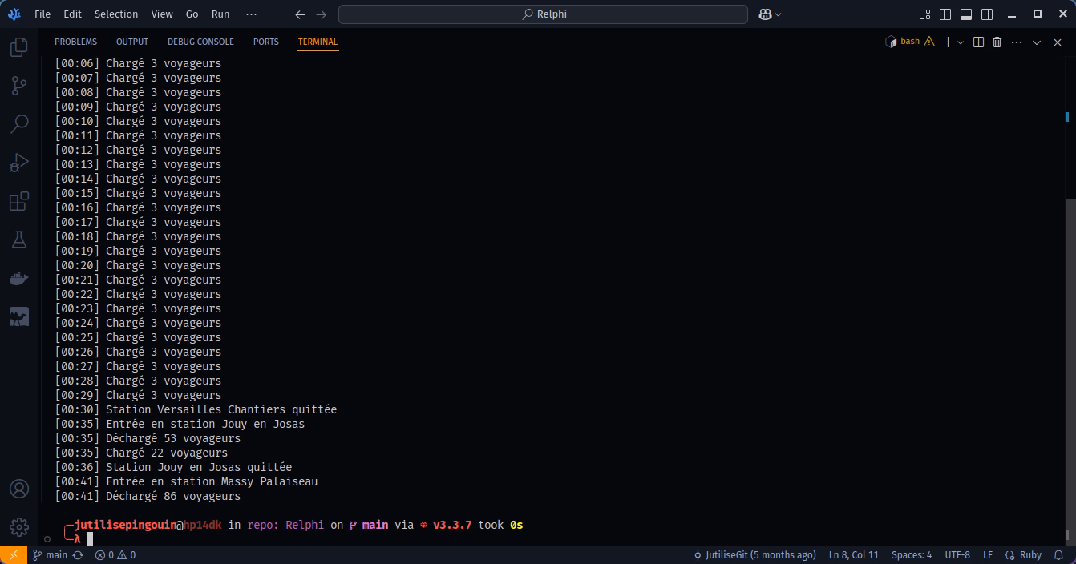Toggle the bottom panel visibility

(x=966, y=14)
